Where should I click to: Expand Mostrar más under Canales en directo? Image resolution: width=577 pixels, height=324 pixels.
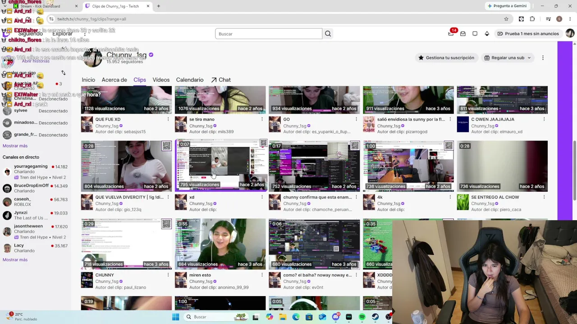(x=15, y=260)
